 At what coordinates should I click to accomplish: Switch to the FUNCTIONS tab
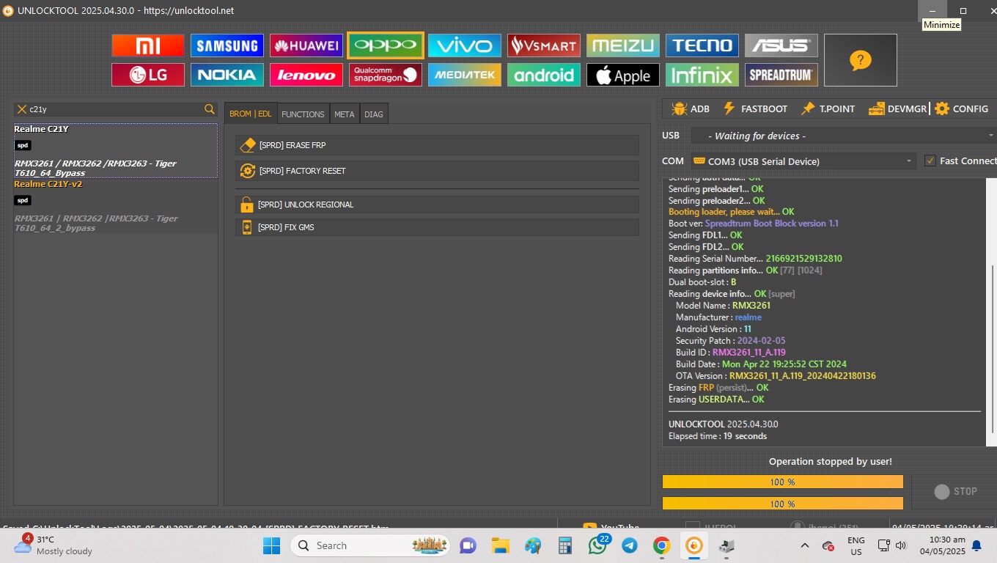pos(303,114)
